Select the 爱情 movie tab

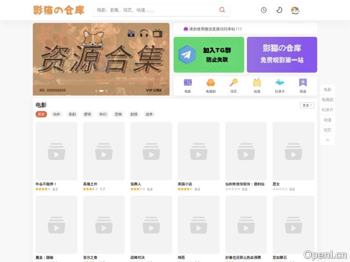coord(88,114)
